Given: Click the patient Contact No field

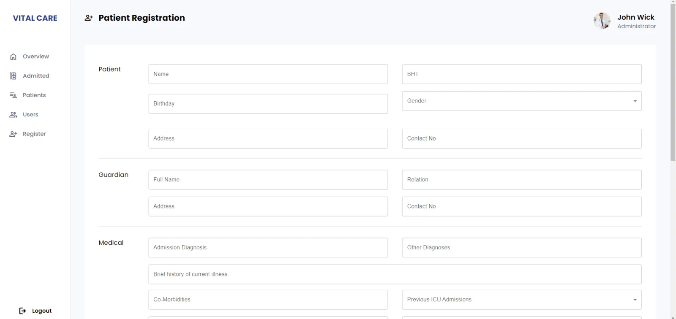Looking at the screenshot, I should pyautogui.click(x=522, y=139).
